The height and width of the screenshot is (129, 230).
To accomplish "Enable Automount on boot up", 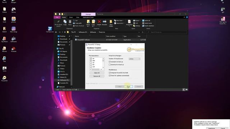I will tap(110, 64).
